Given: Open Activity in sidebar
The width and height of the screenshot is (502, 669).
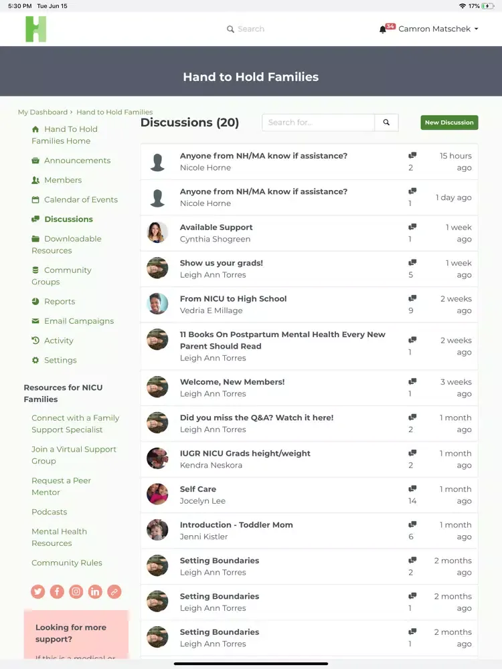Looking at the screenshot, I should coord(59,341).
